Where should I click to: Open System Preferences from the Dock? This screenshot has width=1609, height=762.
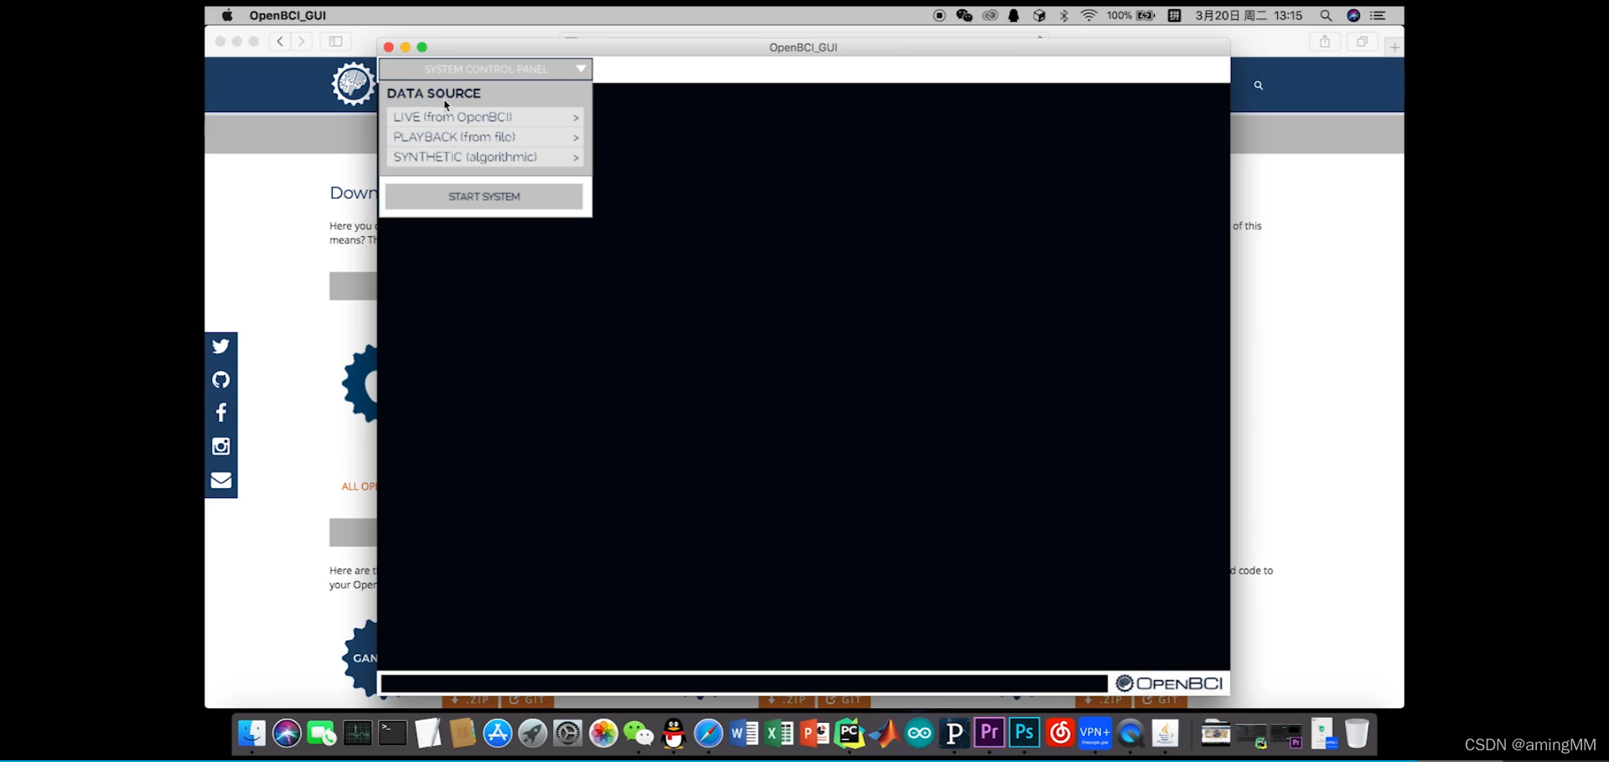(x=568, y=734)
